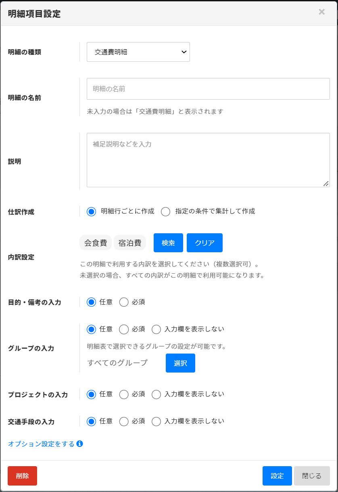Select 指定の条件で集計して作成 radio option
This screenshot has width=338, height=492.
point(166,211)
